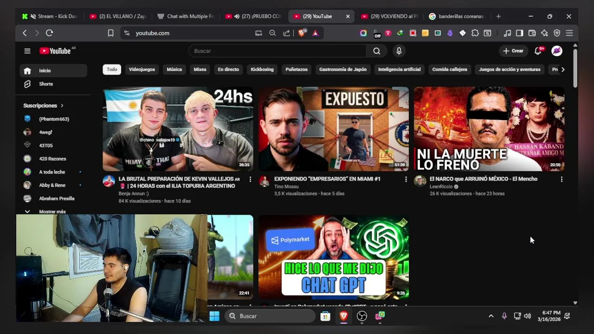Open the browser Extensions puzzle icon
This screenshot has width=594, height=334.
coord(475,33)
